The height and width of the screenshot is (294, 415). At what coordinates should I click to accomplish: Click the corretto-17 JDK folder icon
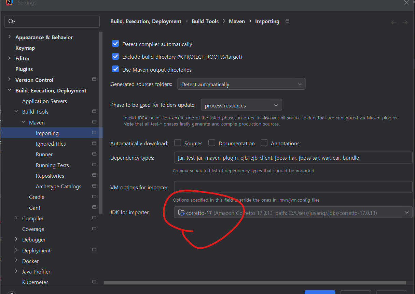pos(181,213)
